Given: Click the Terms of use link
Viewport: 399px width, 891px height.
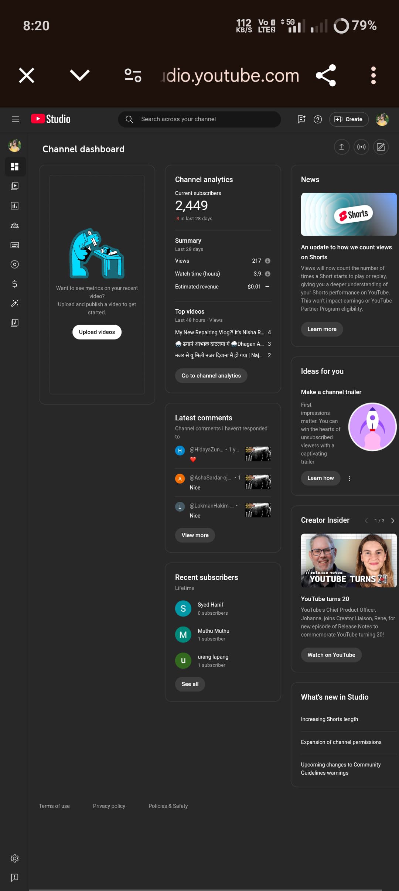Looking at the screenshot, I should pyautogui.click(x=54, y=806).
